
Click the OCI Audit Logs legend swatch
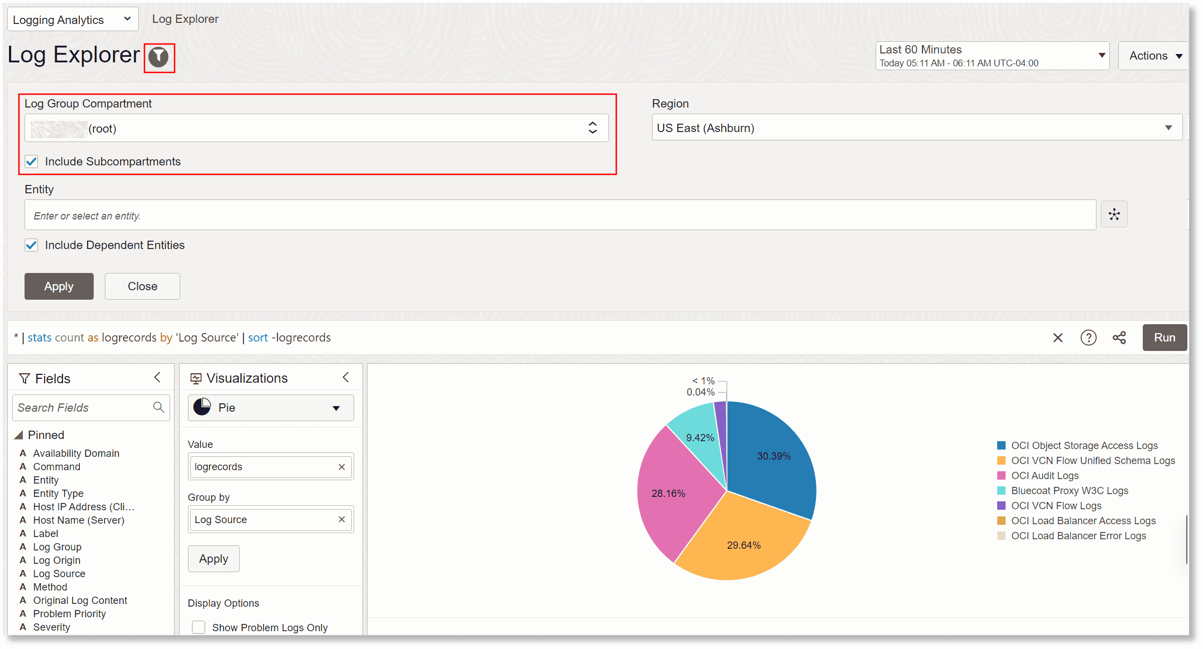click(1001, 476)
